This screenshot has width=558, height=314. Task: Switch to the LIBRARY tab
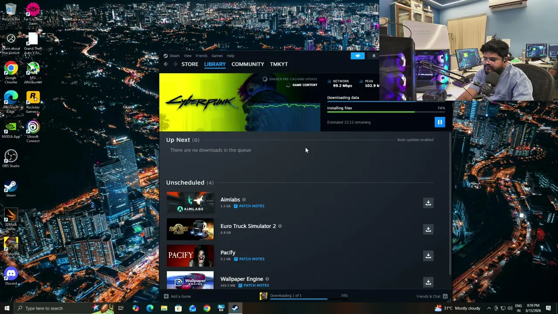[x=215, y=64]
